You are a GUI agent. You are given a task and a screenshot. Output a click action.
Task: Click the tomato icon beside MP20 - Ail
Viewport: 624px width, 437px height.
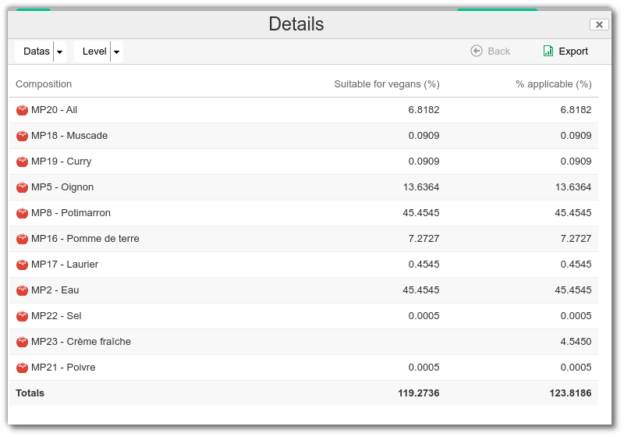pos(22,110)
